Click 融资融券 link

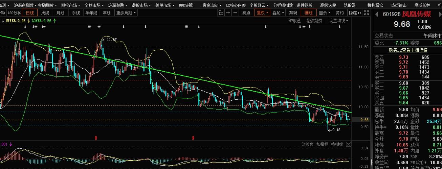coord(315,21)
